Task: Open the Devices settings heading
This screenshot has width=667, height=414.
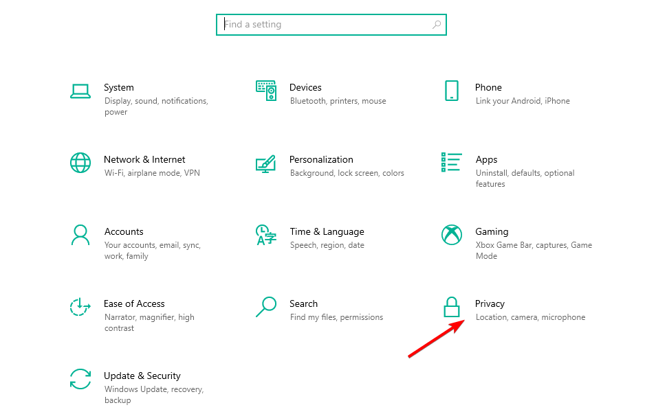Action: point(305,87)
